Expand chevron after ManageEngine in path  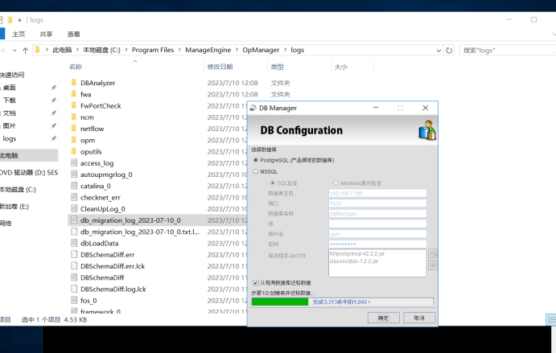click(237, 50)
